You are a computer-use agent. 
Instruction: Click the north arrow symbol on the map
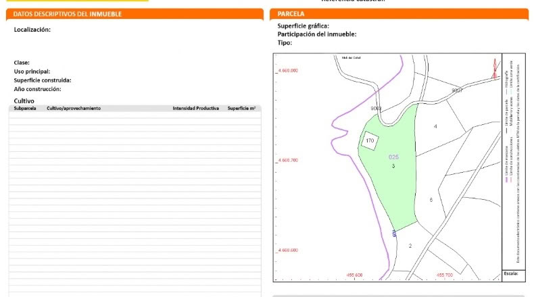495,69
